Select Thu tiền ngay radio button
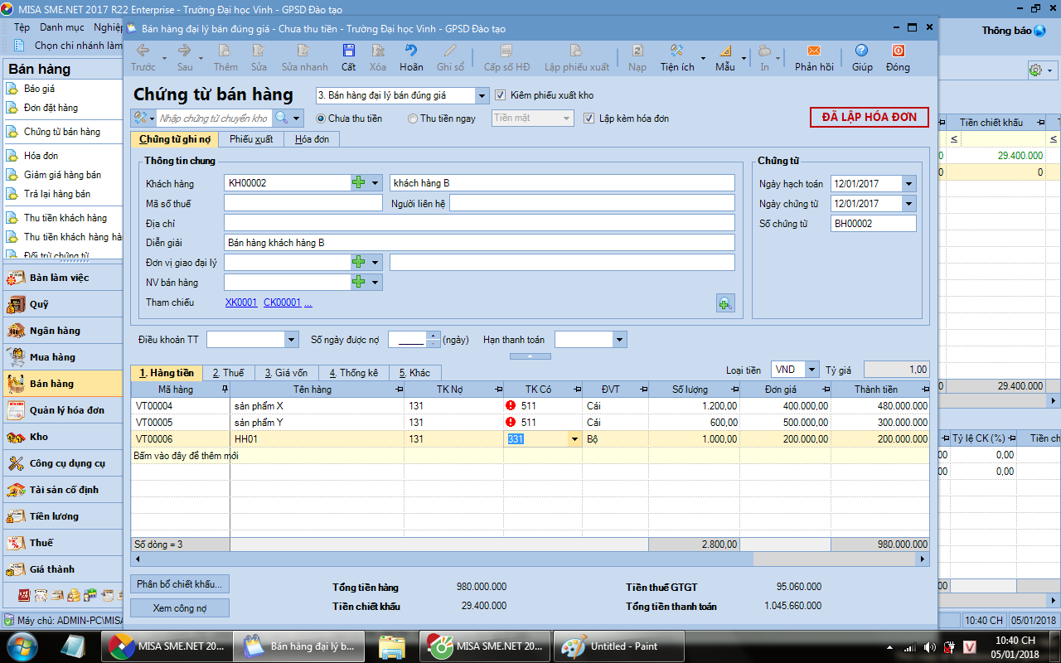 click(x=413, y=119)
